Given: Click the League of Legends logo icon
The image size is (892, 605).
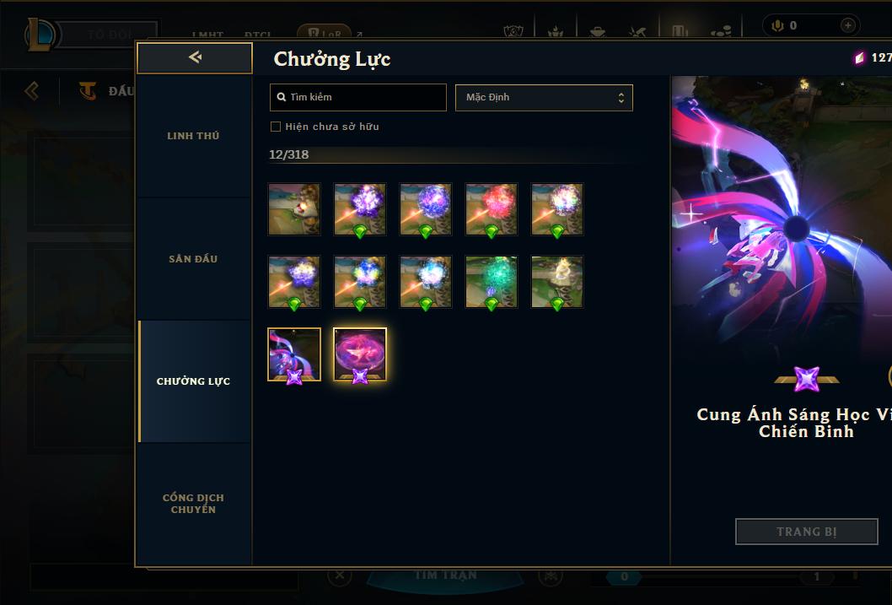Looking at the screenshot, I should [40, 34].
